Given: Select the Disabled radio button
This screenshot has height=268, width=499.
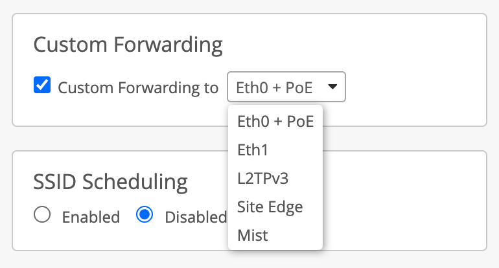Looking at the screenshot, I should (x=145, y=216).
